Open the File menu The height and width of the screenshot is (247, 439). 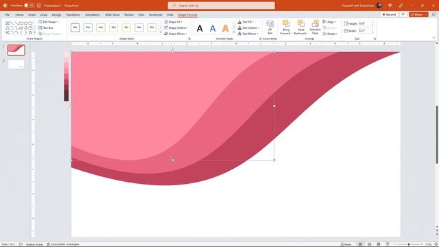(x=7, y=14)
